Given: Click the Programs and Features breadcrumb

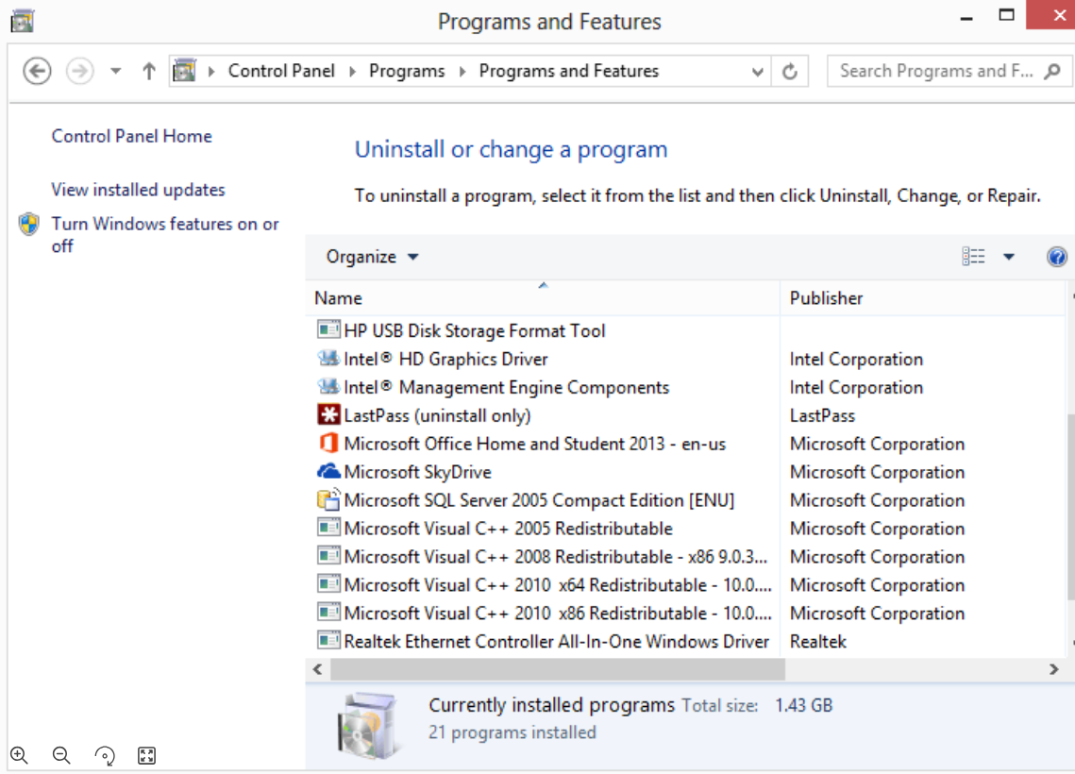Looking at the screenshot, I should tap(568, 71).
